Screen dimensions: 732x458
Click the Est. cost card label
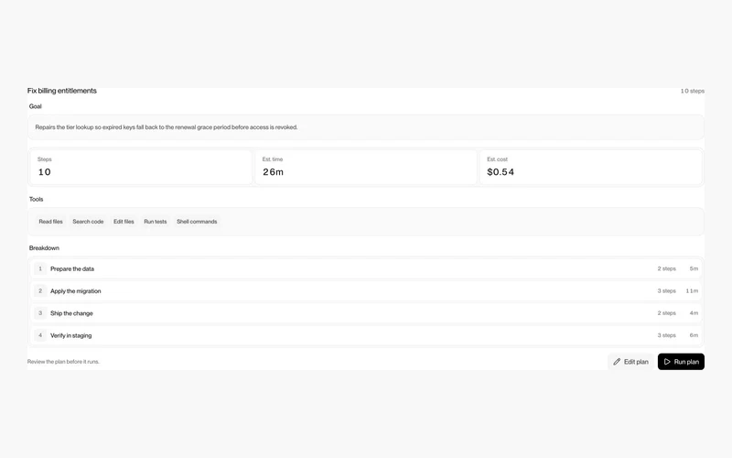click(497, 159)
